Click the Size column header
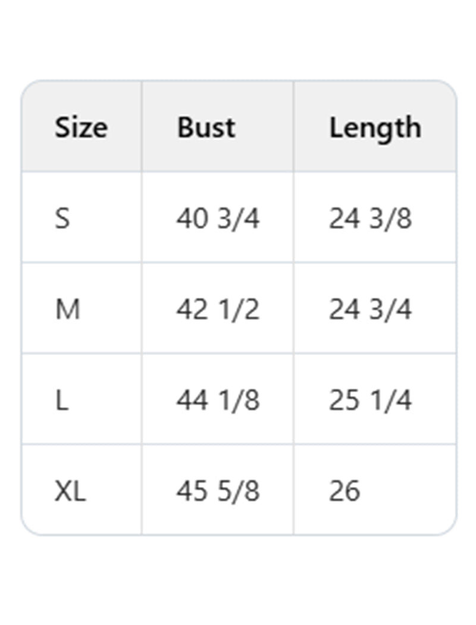The height and width of the screenshot is (625, 476). tap(82, 127)
